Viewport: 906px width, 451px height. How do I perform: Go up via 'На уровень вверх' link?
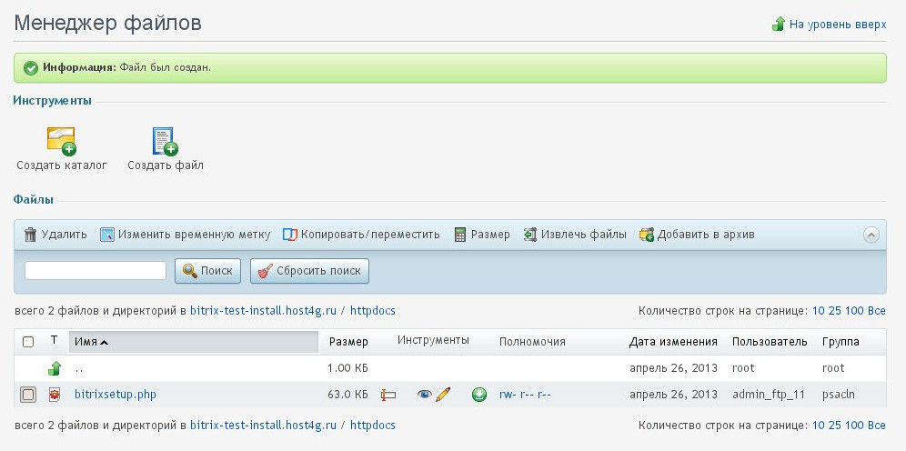838,25
